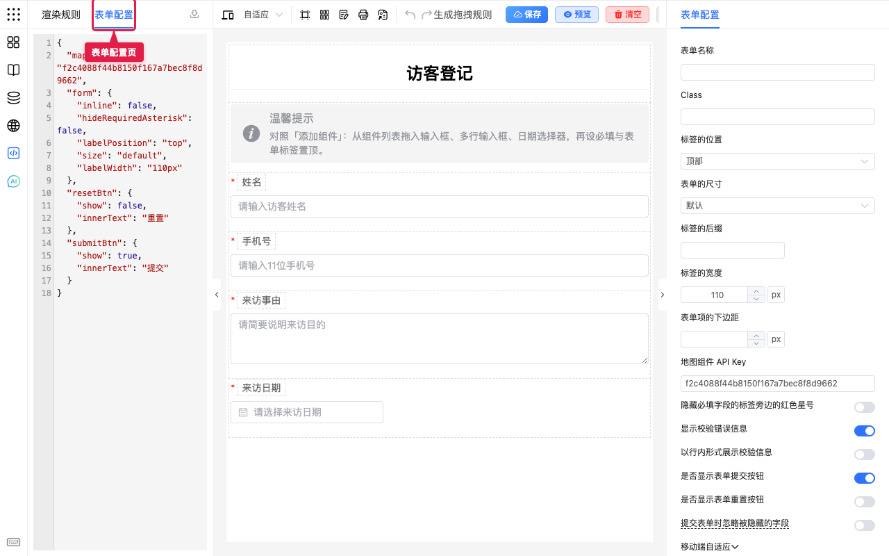The width and height of the screenshot is (889, 556).
Task: Open the AI assistant icon in the sidebar
Action: (13, 181)
